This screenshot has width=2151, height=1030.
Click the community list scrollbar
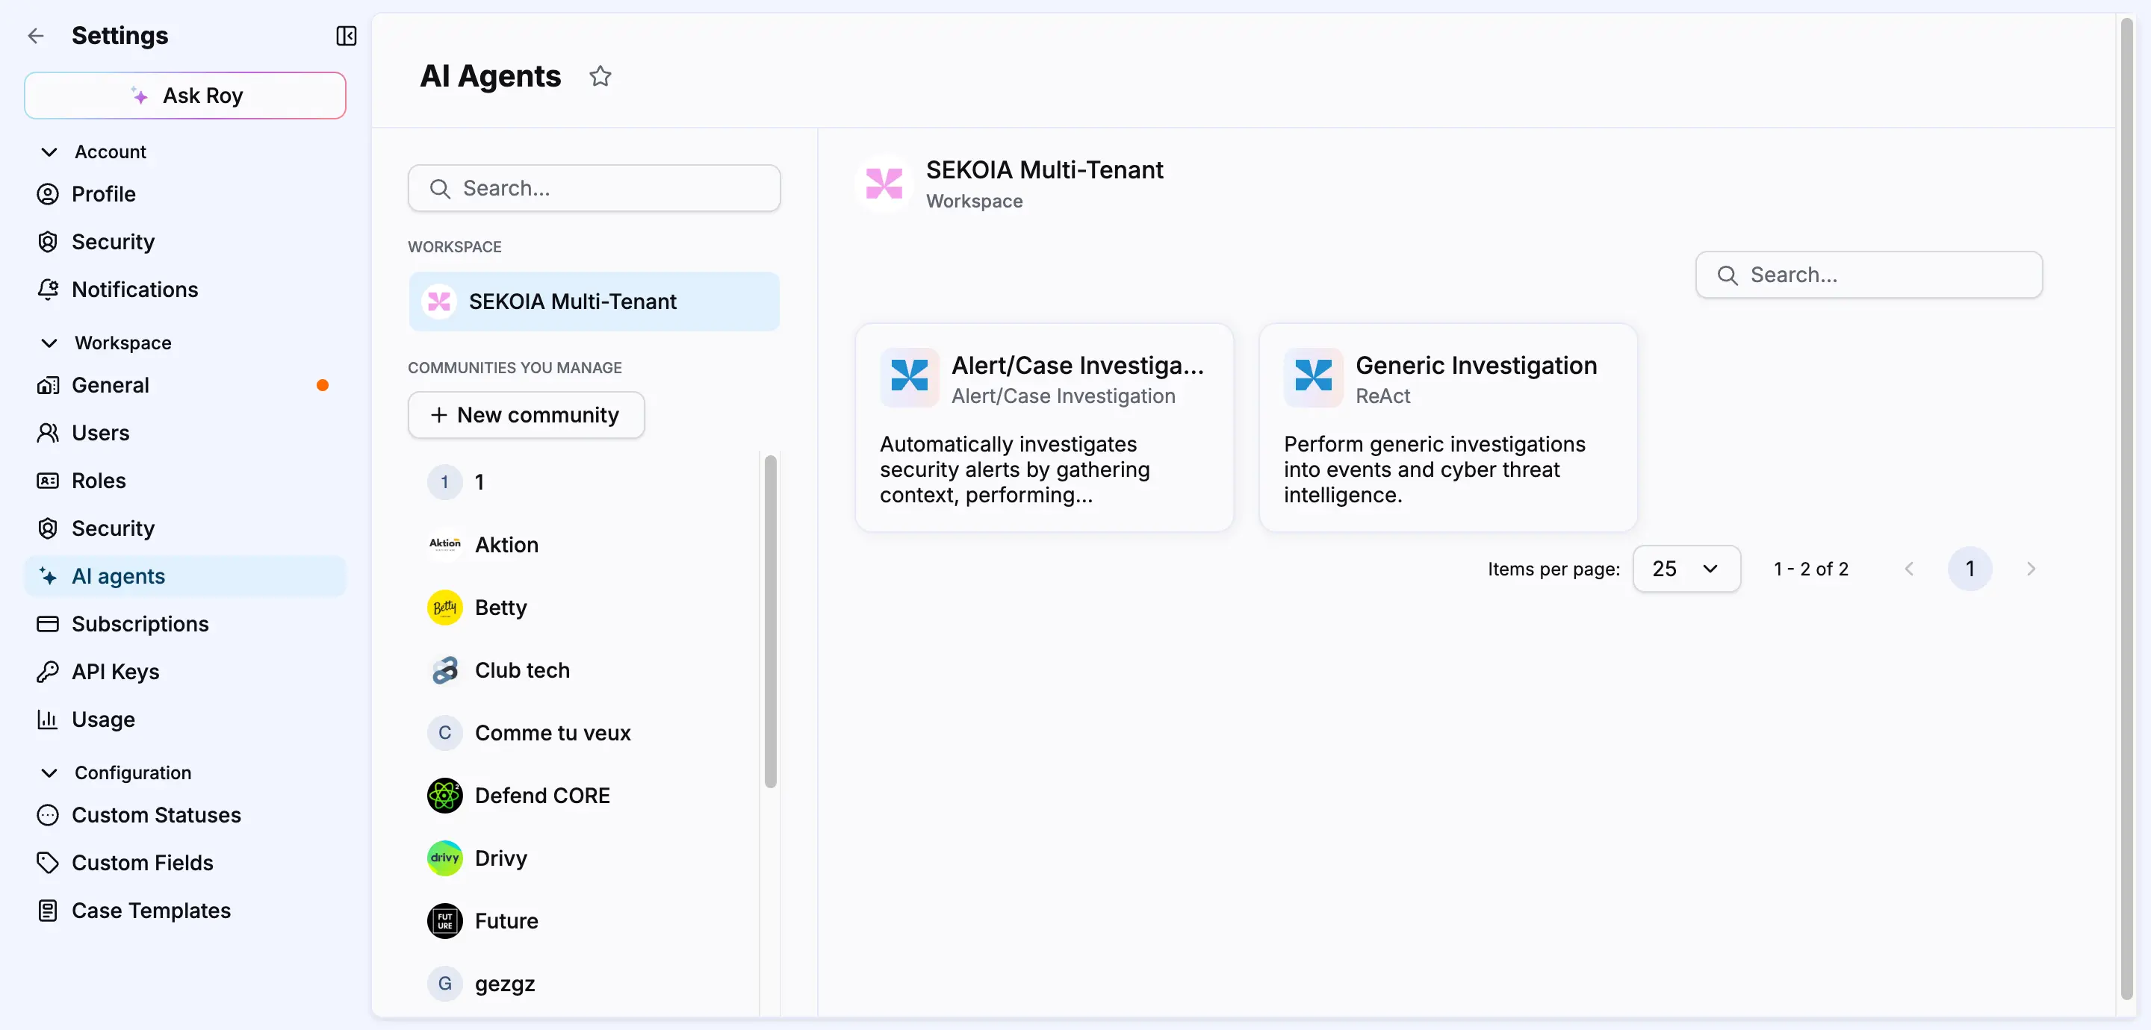(770, 620)
